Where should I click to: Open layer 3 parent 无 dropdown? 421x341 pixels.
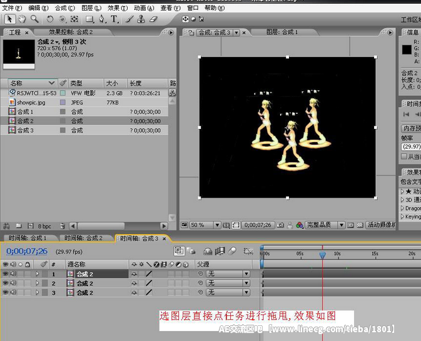228,292
